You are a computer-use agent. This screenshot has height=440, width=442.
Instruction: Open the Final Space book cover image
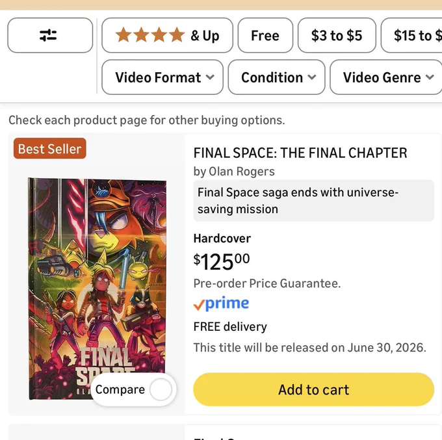click(x=97, y=289)
